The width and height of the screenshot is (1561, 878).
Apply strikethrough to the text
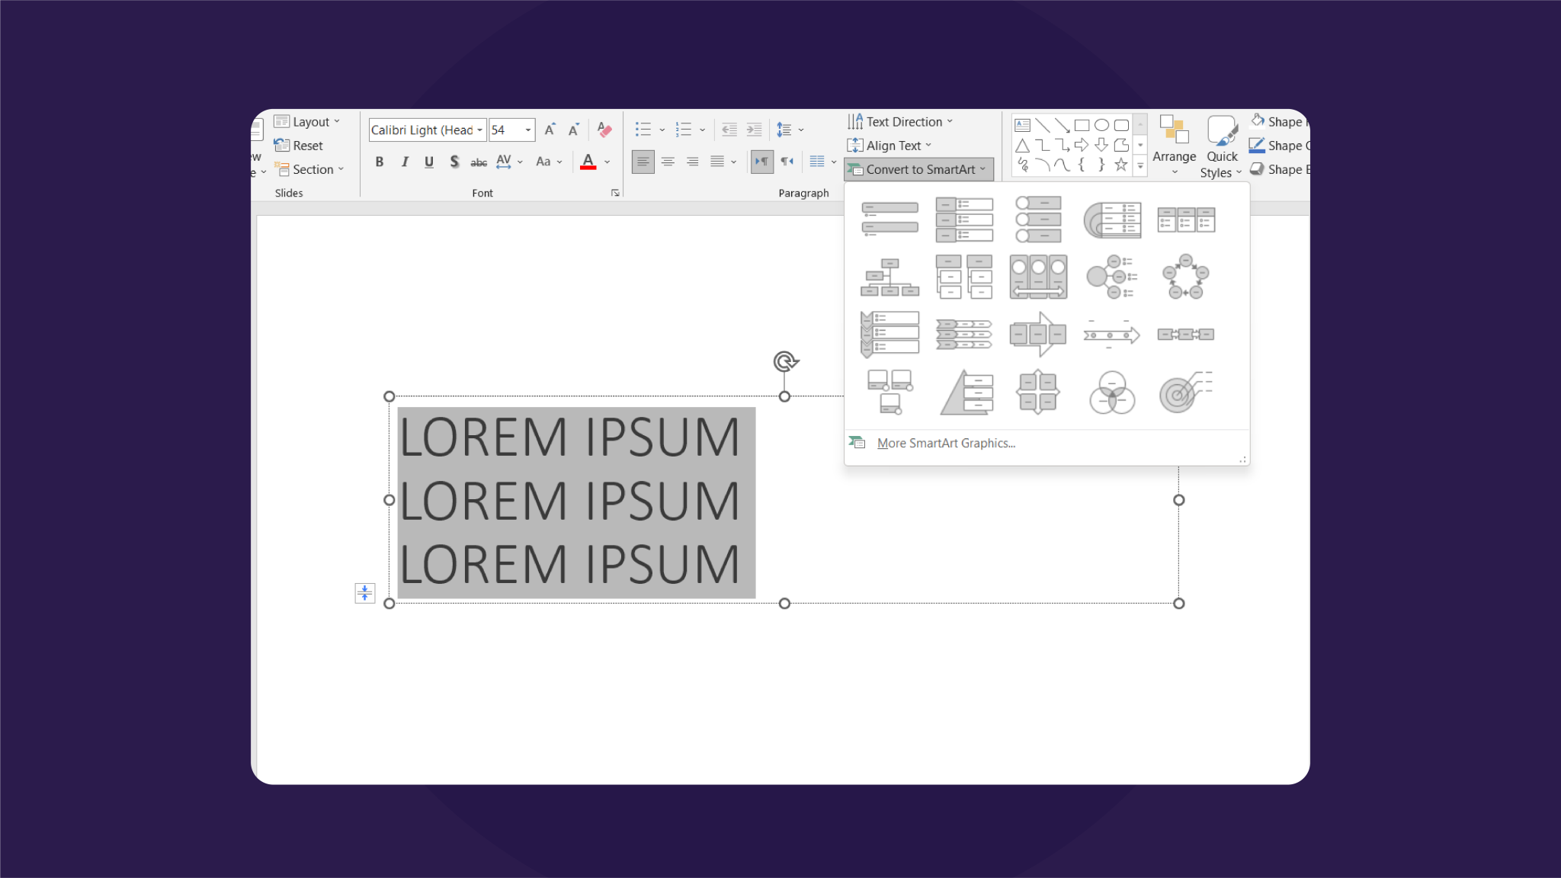479,162
